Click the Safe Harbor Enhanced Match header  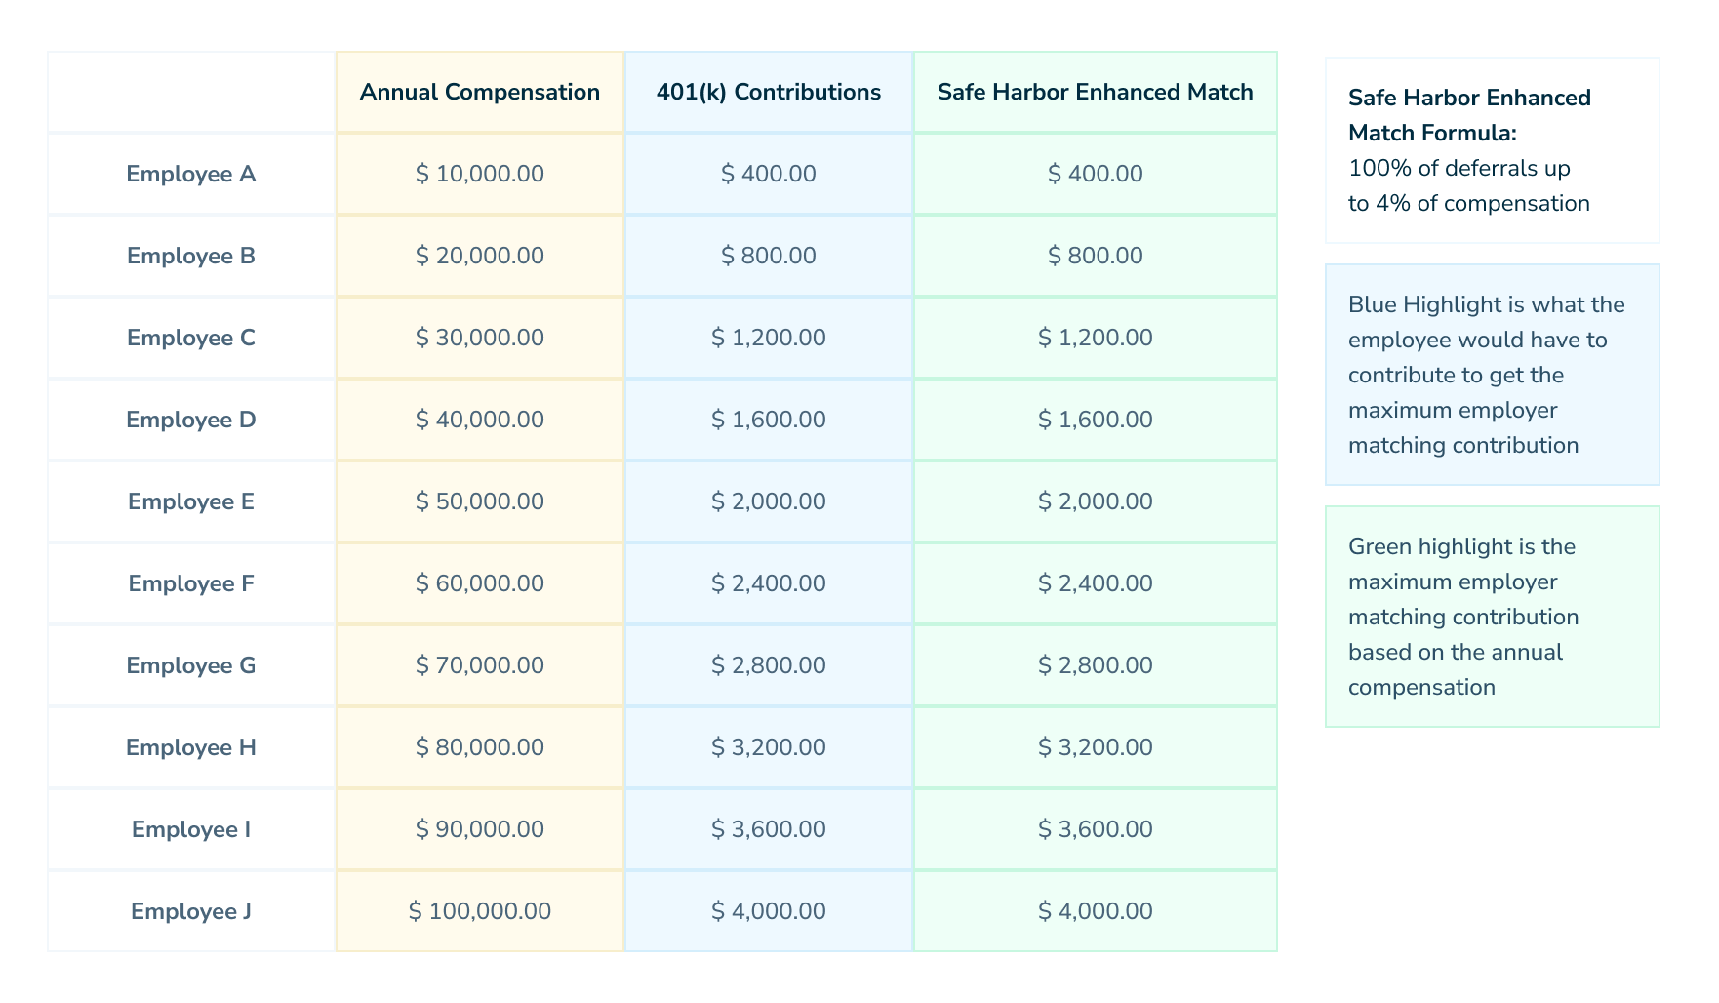pos(1095,92)
